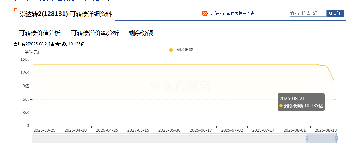Viewport: 361px width, 147px height.
Task: Click the 12亿 y-axis label
Action: click(25, 73)
